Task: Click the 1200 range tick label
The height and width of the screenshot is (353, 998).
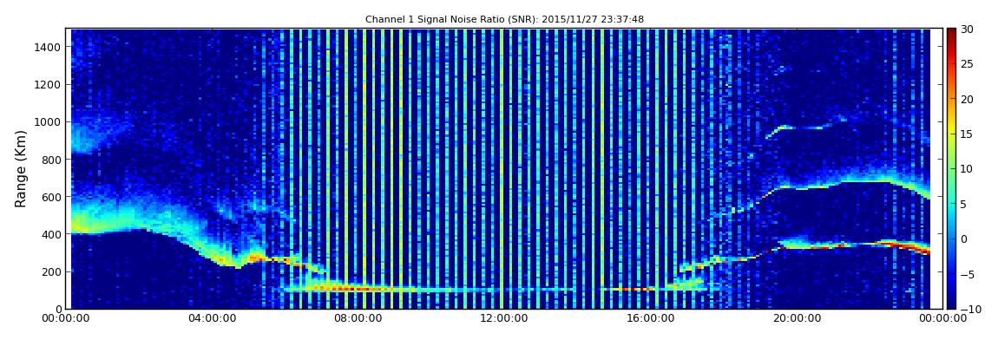Action: [49, 85]
